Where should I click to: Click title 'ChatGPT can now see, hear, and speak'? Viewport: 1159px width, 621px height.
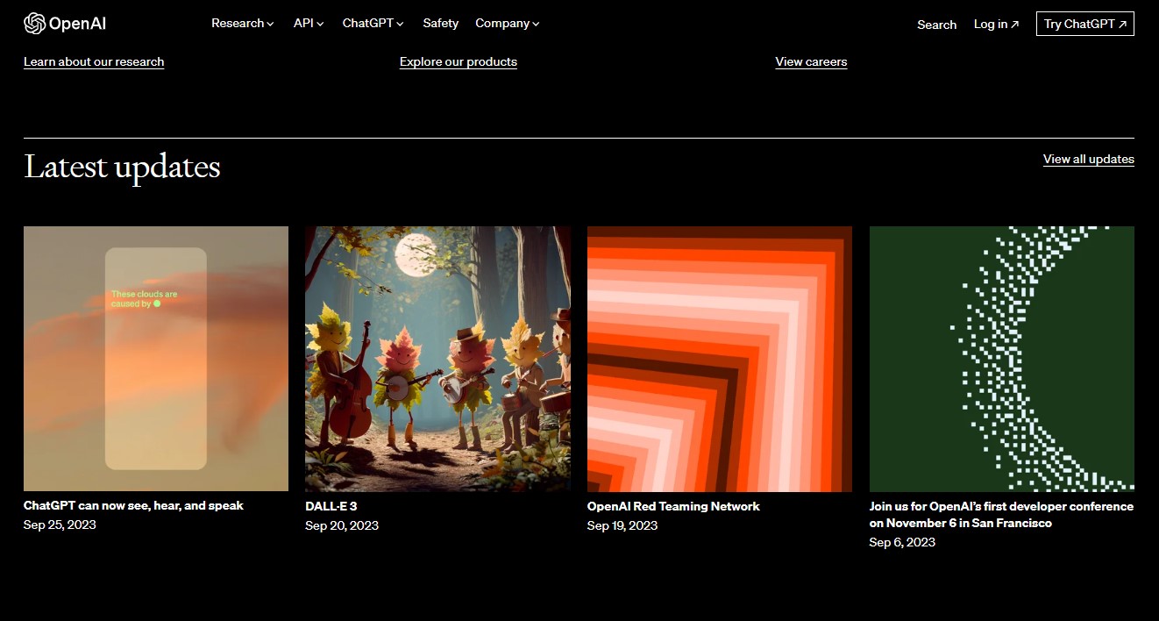(133, 505)
